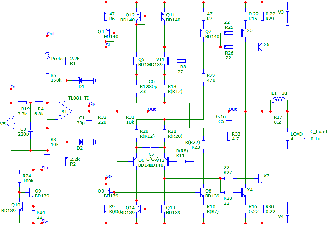Screen dimensions: 328x225
Task: Click transistor Q5 BD139 symbol
Action: [x=135, y=61]
